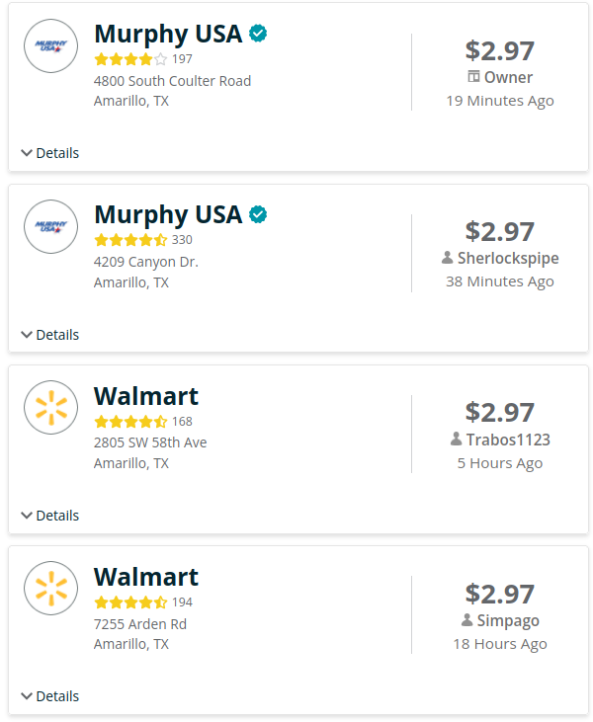Screen dimensions: 593x722
Task: Click user icon next to Simpago
Action: tap(466, 620)
